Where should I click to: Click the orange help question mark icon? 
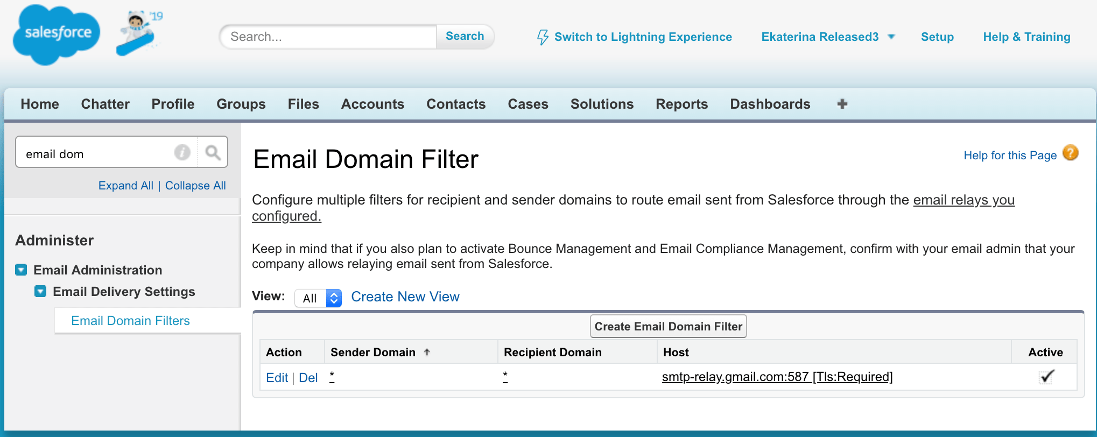pos(1071,153)
